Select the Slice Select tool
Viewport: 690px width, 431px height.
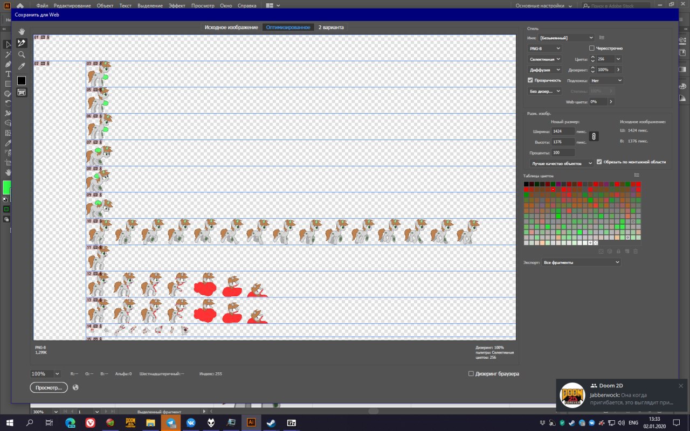tap(22, 43)
